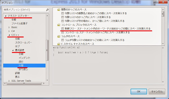The width and height of the screenshot is (169, 99).
Task: Toggle コントロール ステートメントのかっこ内にスペース checkbox
Action: click(63, 32)
